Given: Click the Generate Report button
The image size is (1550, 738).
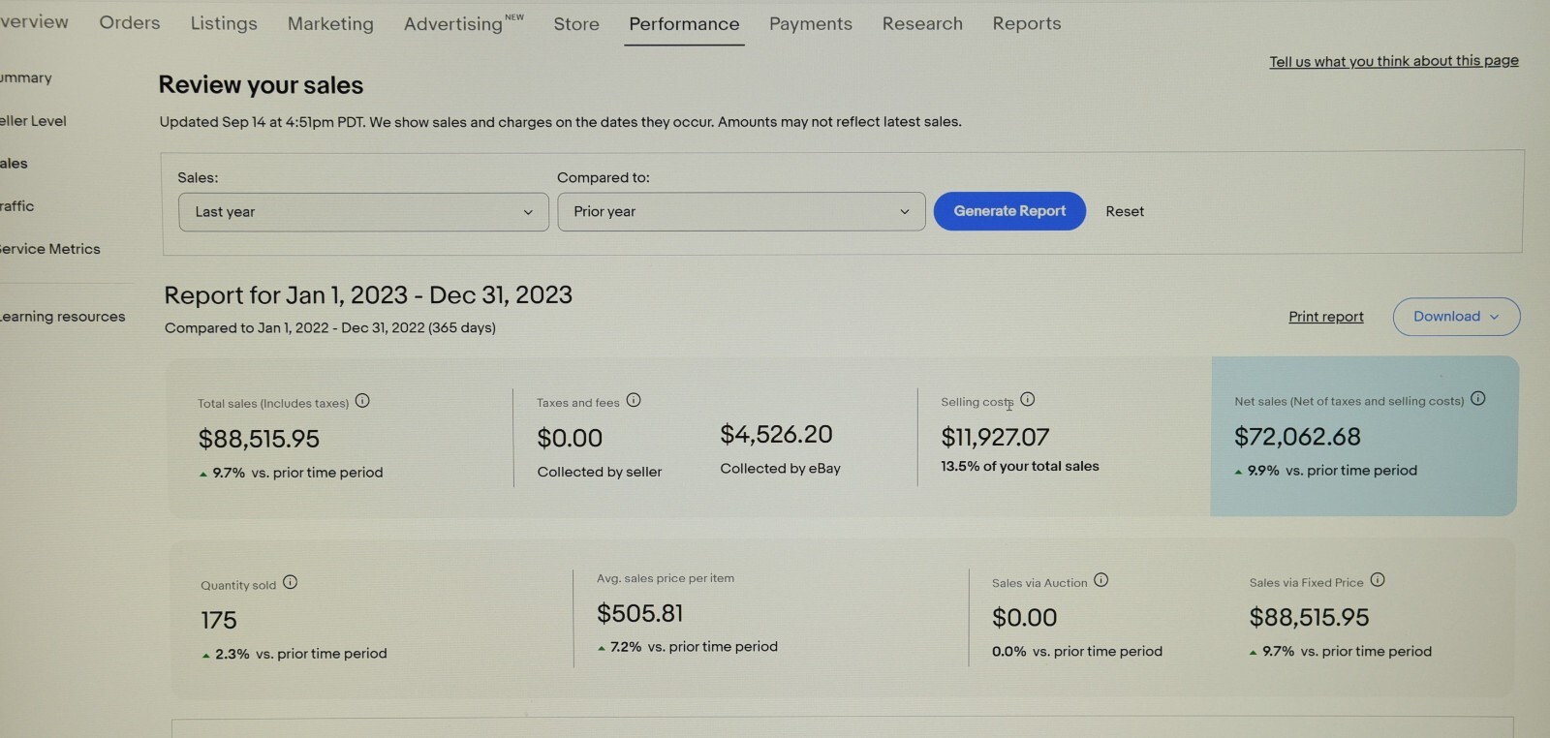Looking at the screenshot, I should (x=1009, y=211).
